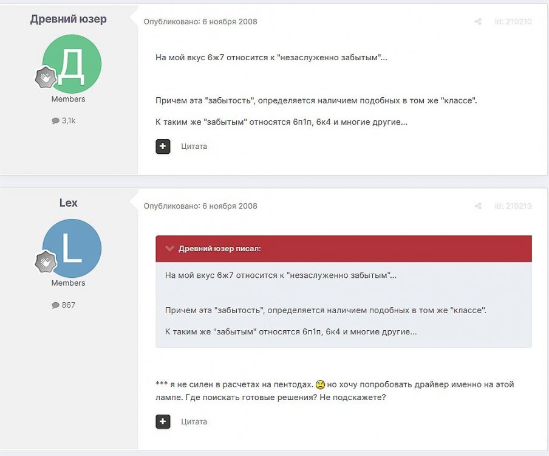Viewport: 549px width, 456px height.
Task: Click the sad emoji in Lex's message
Action: click(320, 385)
